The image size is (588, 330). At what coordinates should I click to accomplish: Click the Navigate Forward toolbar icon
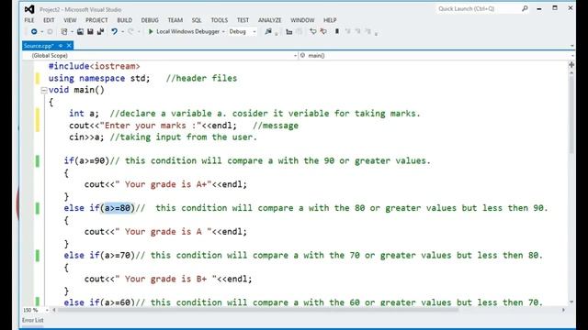(50, 32)
